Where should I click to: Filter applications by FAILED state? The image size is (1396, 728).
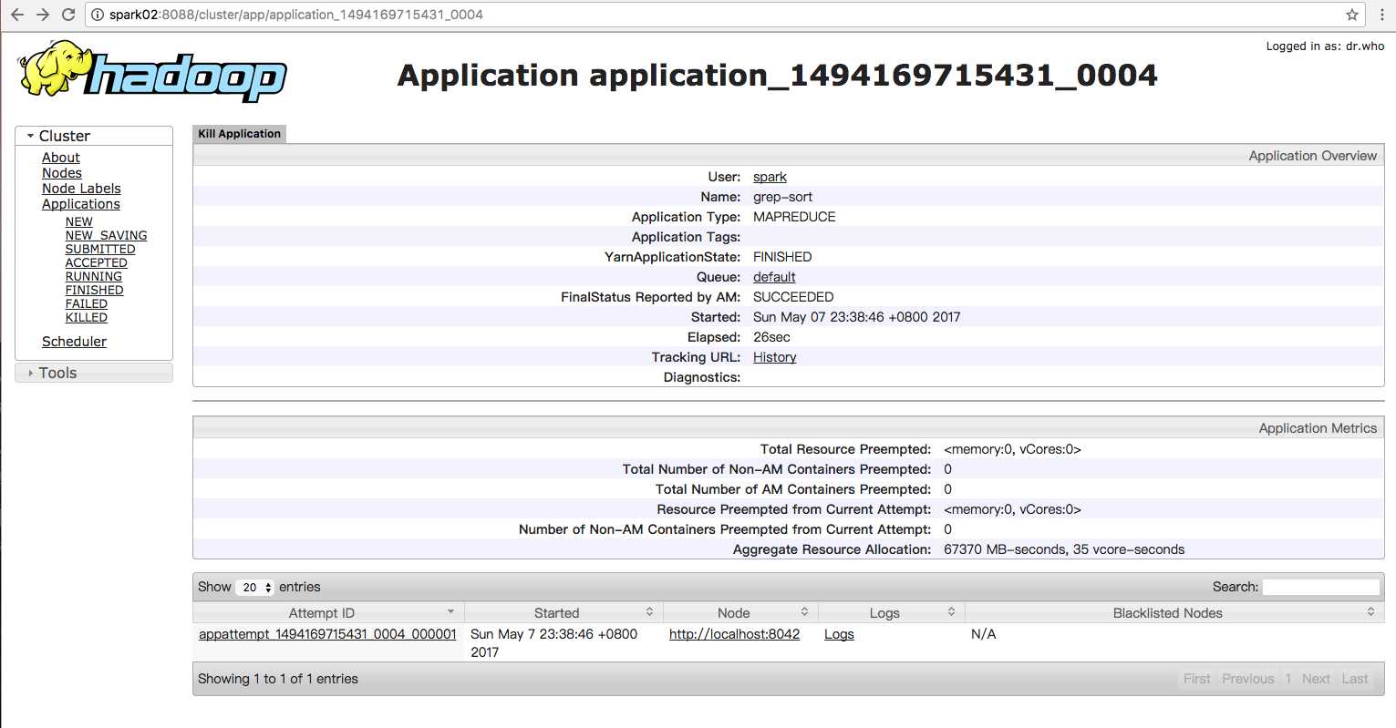(87, 303)
